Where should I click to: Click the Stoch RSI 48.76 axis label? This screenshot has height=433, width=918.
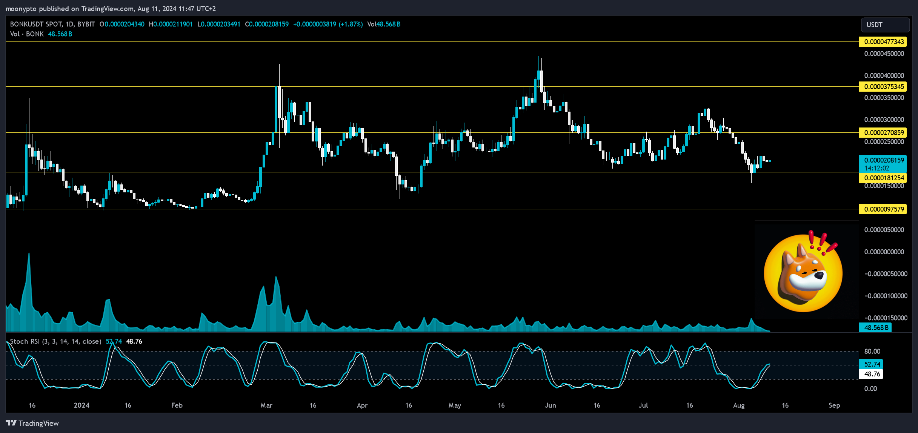pos(871,374)
